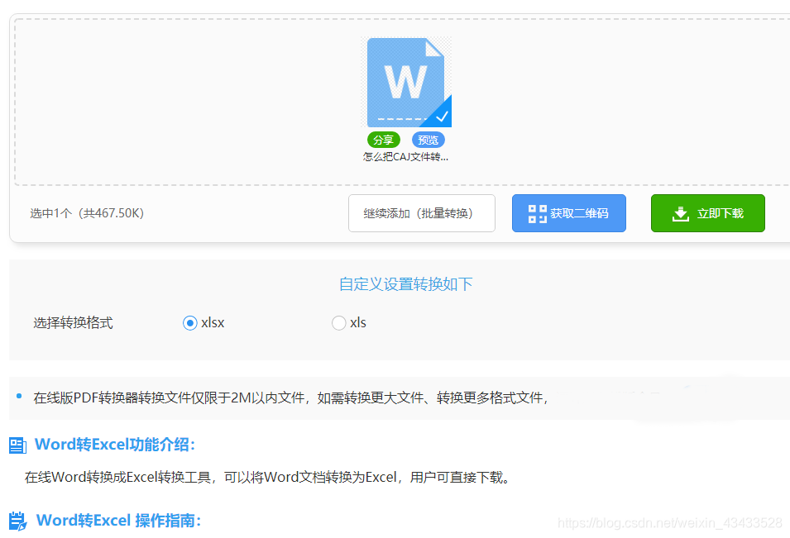This screenshot has height=538, width=790.
Task: Click the file name 怎么把CAJ文件转...
Action: click(405, 156)
